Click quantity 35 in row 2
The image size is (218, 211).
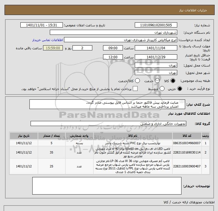[x=52, y=152]
